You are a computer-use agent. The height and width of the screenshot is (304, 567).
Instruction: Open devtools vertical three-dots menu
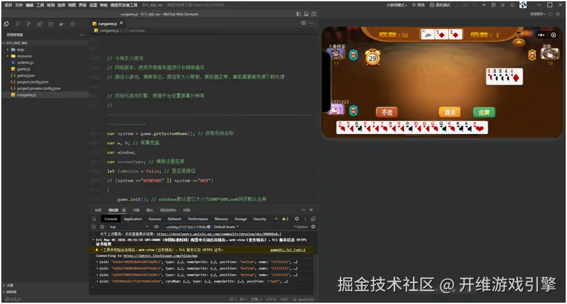(x=305, y=219)
